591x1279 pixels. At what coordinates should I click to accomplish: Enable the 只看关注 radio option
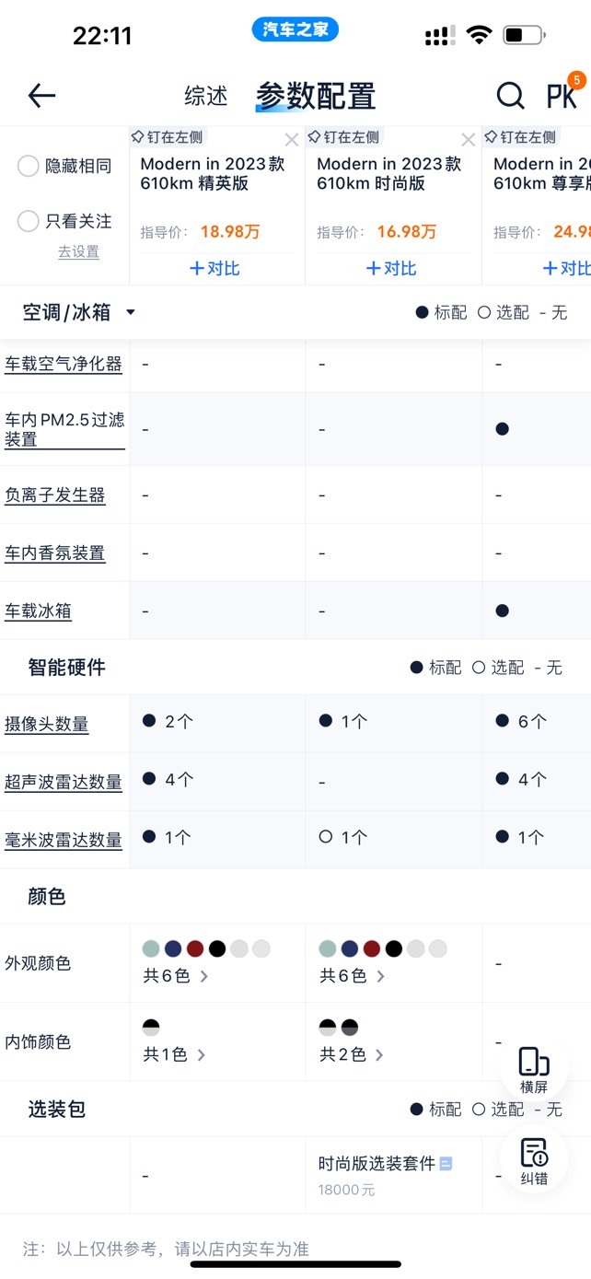29,221
